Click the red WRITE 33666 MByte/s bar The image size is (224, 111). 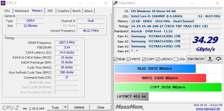point(160,78)
